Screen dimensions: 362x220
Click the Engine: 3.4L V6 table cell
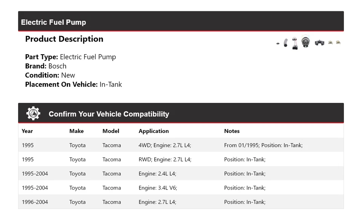point(158,188)
